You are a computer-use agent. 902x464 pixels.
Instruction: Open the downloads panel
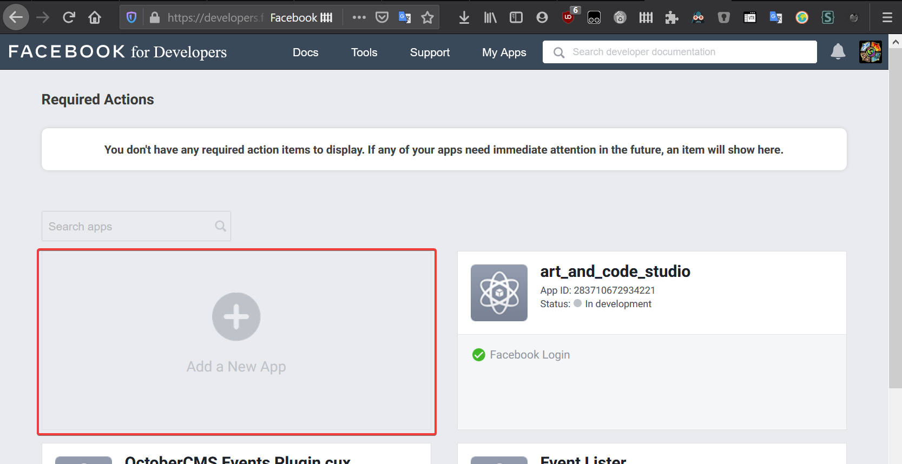(464, 17)
